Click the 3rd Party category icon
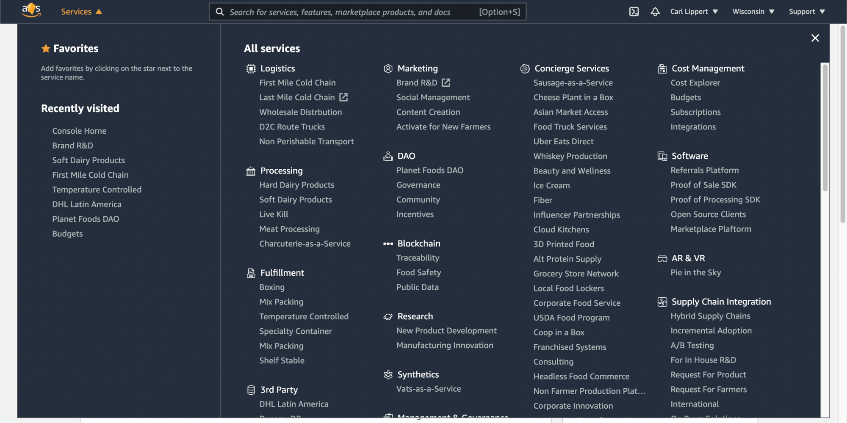The width and height of the screenshot is (847, 423). tap(251, 390)
